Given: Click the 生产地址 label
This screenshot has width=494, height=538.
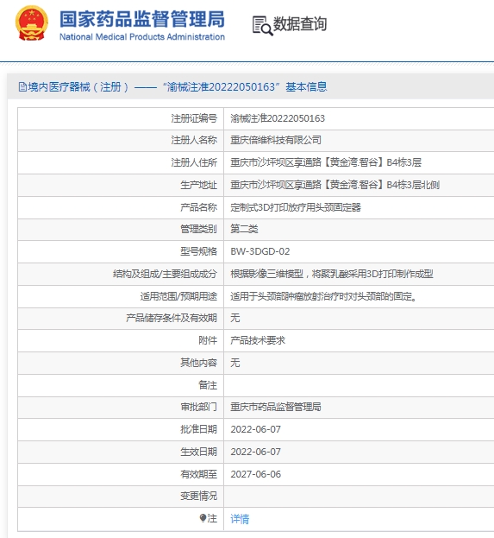Looking at the screenshot, I should tap(198, 185).
